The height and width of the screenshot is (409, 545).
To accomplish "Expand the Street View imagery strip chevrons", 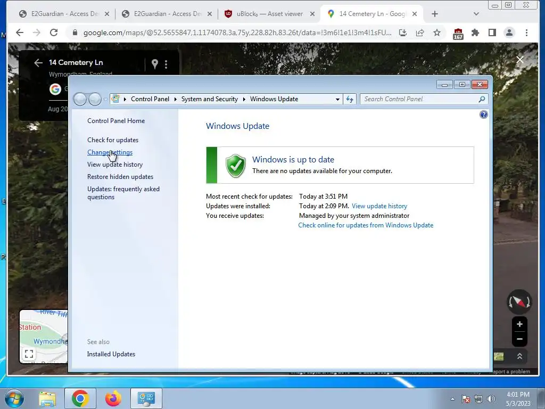I will 519,356.
